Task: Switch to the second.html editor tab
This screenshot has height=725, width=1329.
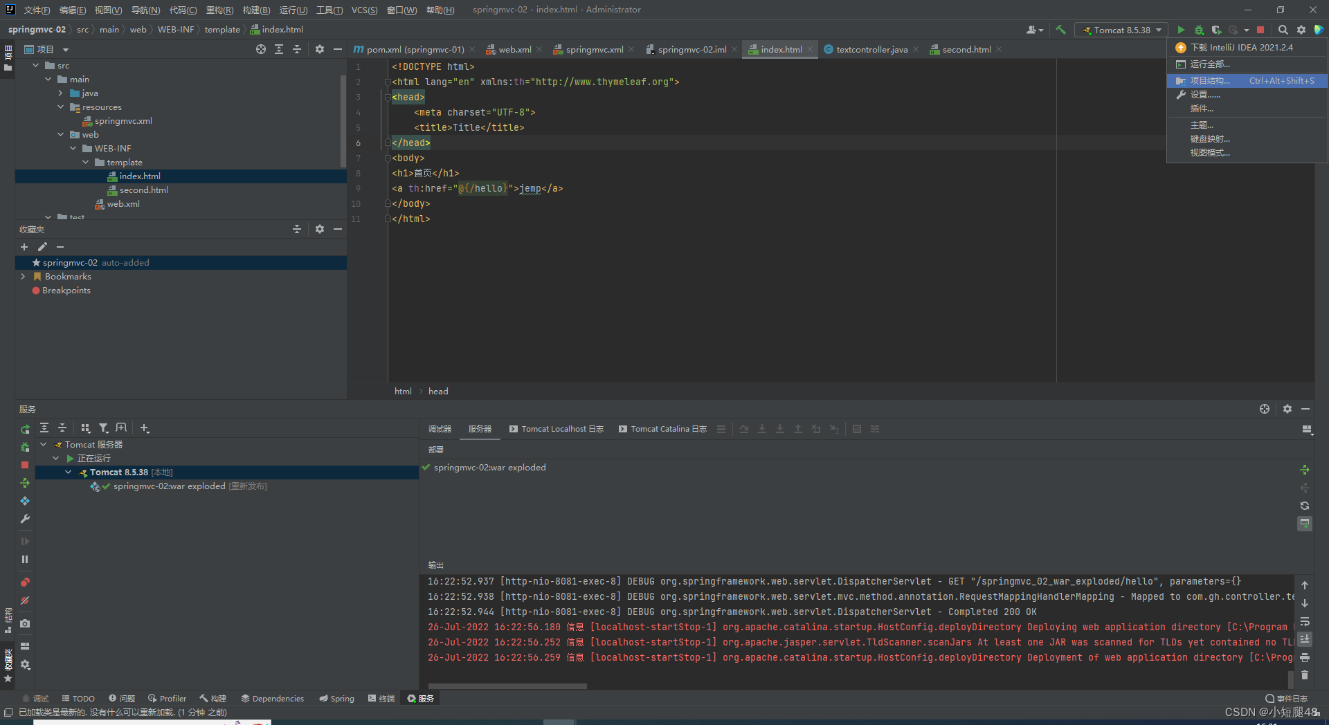Action: pos(966,49)
